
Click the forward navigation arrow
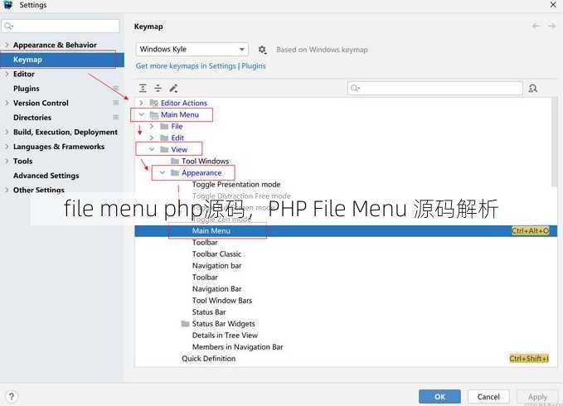(552, 26)
